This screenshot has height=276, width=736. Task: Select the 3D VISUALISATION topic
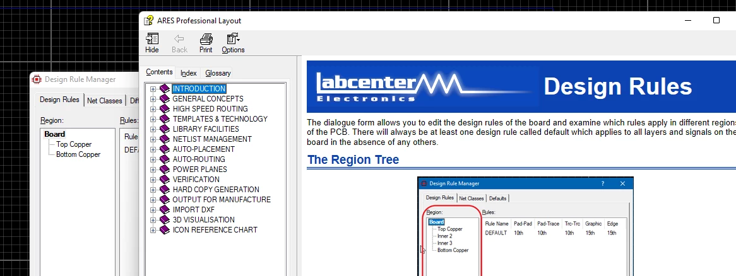(x=204, y=220)
